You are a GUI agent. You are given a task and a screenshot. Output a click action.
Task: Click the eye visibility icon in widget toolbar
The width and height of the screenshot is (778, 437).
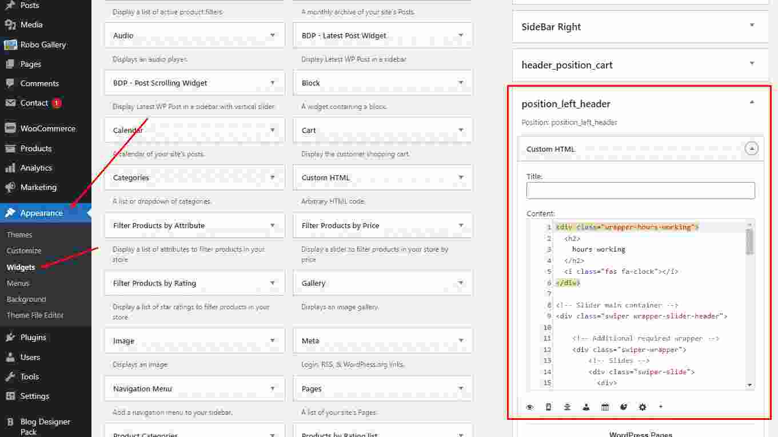(x=530, y=407)
